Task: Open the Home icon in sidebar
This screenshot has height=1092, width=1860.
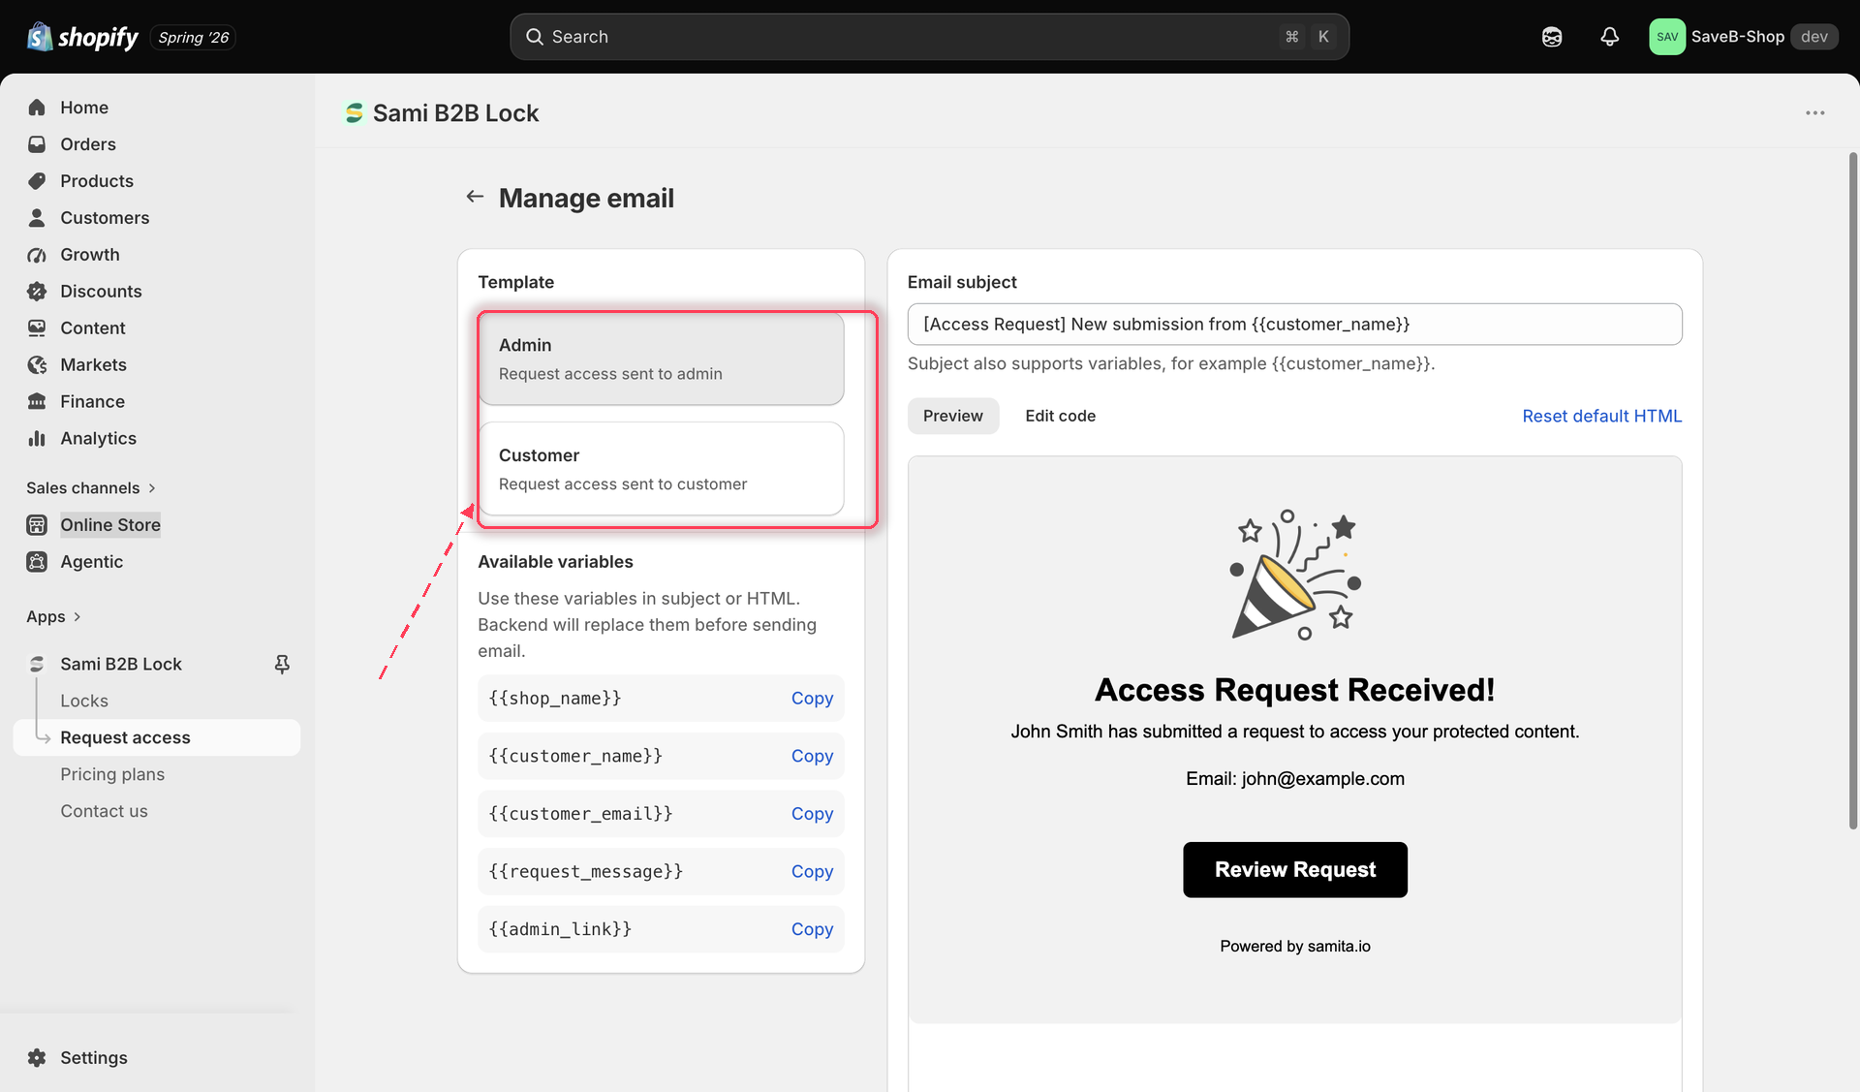Action: [37, 108]
